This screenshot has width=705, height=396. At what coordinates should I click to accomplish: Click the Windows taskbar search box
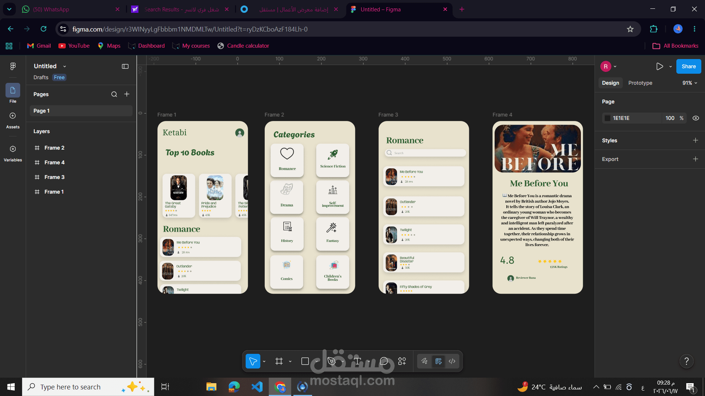pos(88,387)
